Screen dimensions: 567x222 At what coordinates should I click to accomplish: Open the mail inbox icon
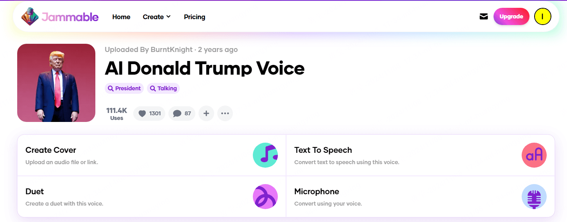click(484, 16)
